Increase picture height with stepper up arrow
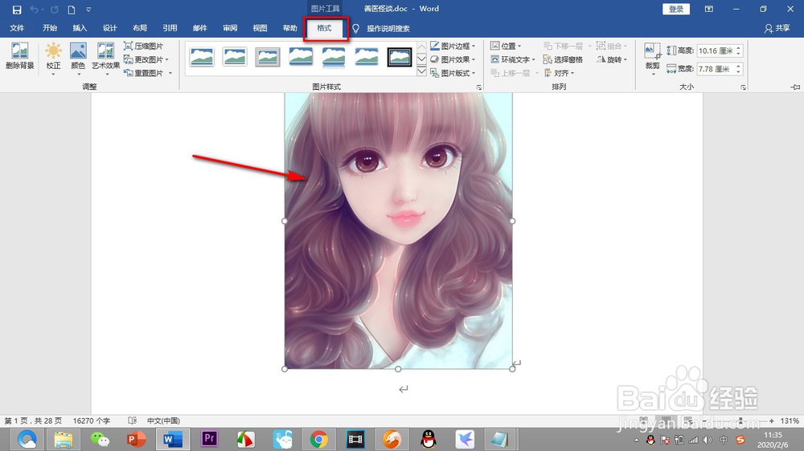 coord(738,48)
